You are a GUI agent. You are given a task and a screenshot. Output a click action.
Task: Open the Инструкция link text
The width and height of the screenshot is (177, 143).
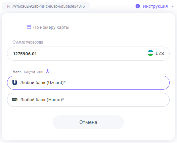(155, 6)
